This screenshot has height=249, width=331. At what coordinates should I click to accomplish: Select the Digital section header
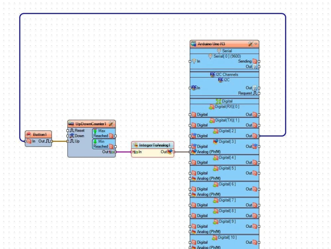(224, 101)
